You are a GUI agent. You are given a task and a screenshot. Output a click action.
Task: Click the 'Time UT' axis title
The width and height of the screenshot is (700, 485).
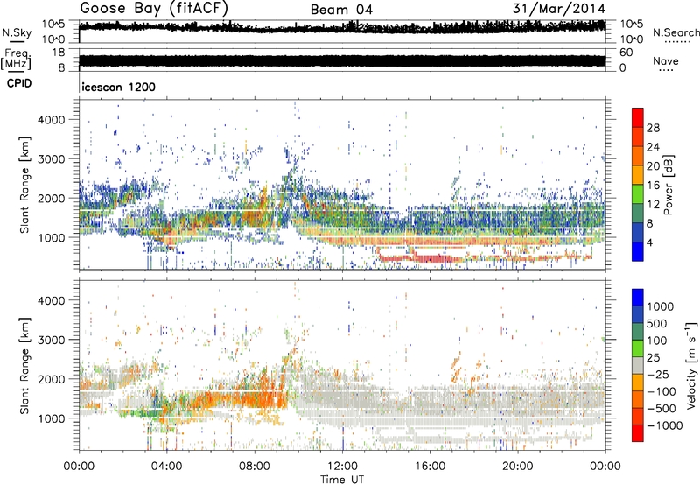coord(342,480)
